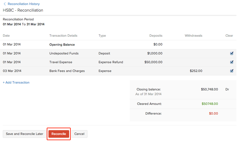237x146 pixels.
Task: Click the $50,000.00 deposit amount
Action: point(153,62)
